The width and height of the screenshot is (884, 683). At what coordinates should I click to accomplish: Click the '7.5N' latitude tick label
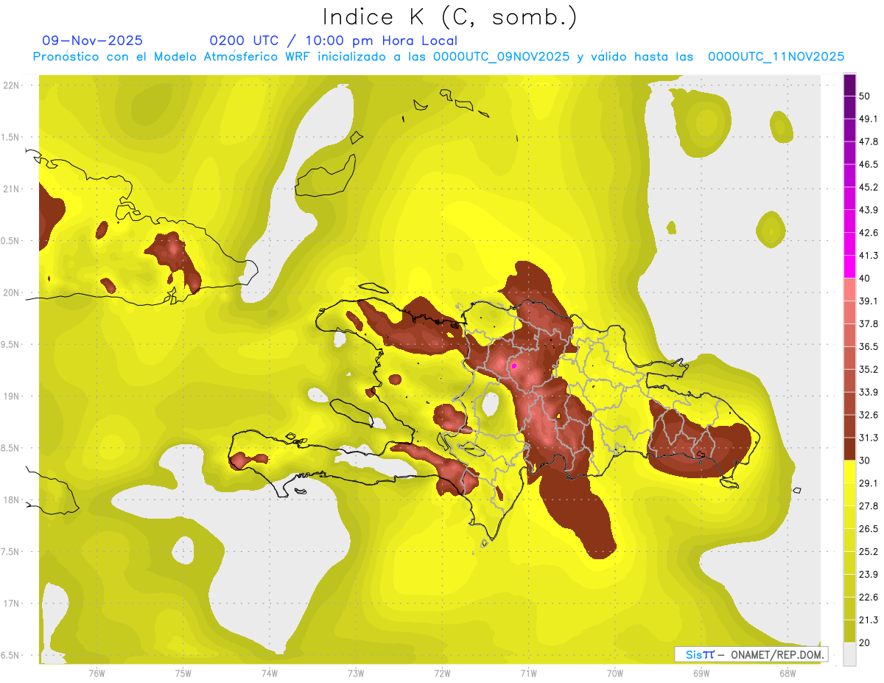[11, 552]
